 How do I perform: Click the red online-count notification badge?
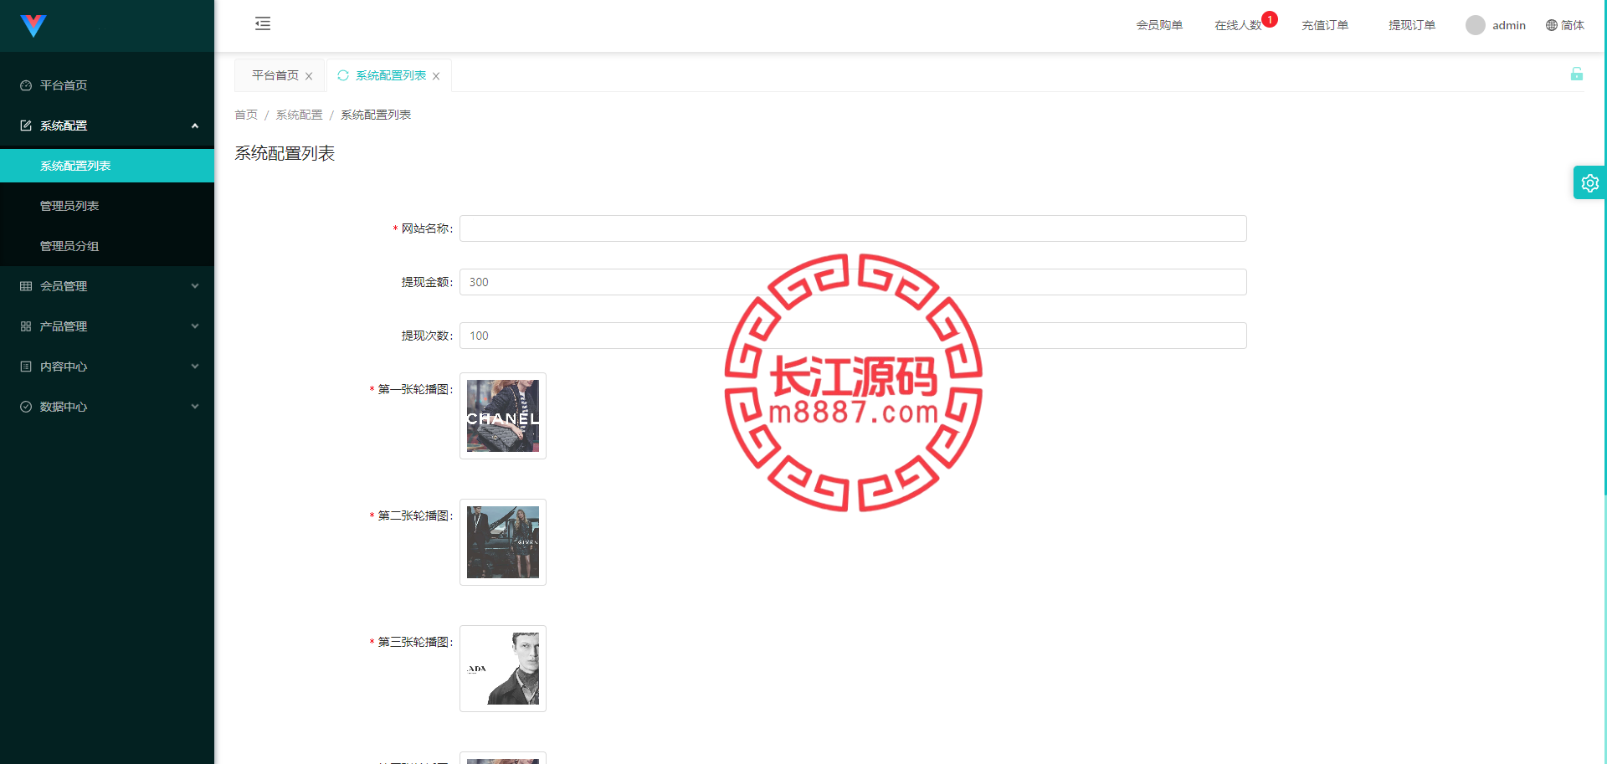[1270, 19]
